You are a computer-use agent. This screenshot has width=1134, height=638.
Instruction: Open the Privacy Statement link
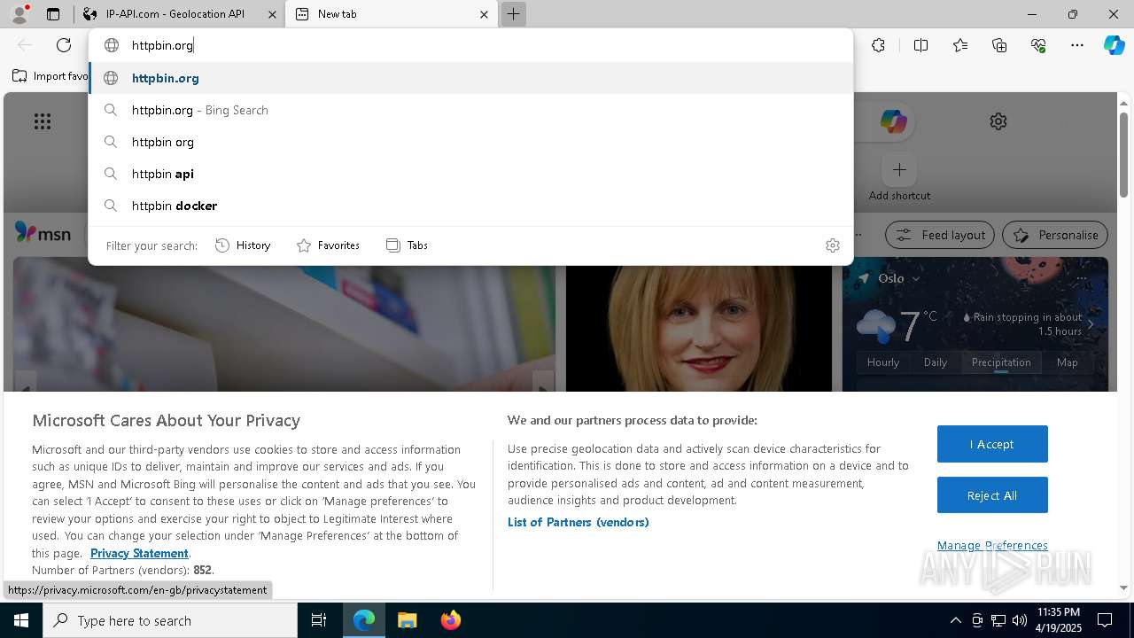(139, 553)
